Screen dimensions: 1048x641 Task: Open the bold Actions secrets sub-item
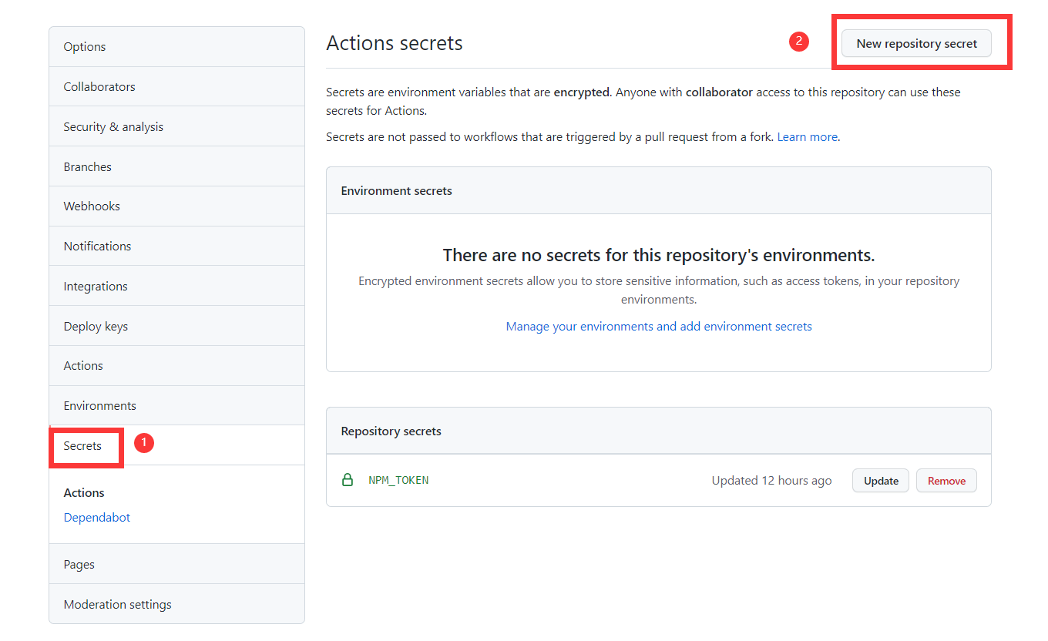(x=84, y=492)
